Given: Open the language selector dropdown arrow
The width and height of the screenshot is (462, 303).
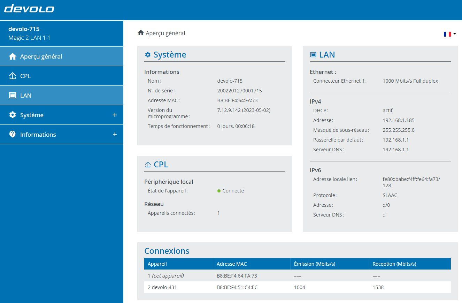Looking at the screenshot, I should [x=455, y=34].
